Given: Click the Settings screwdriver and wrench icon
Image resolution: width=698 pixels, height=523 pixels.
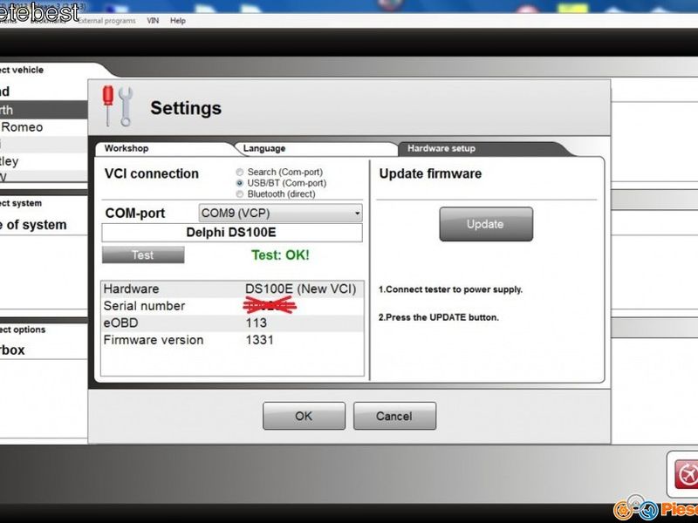Looking at the screenshot, I should pos(118,106).
